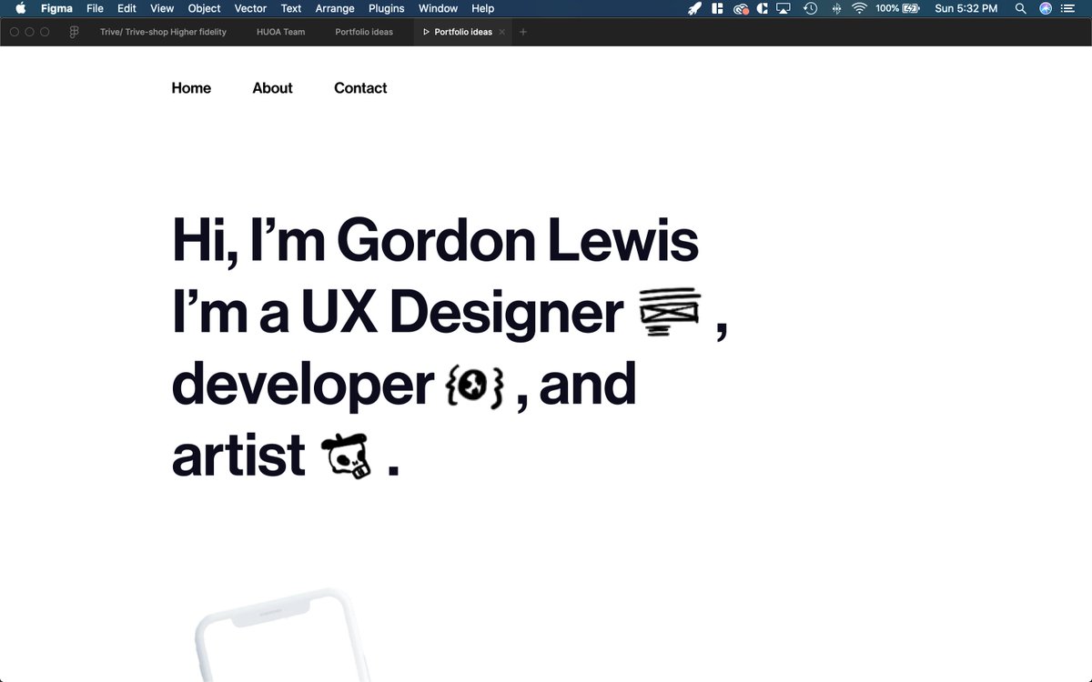Click the two-column panel menu bar icon

point(717,8)
